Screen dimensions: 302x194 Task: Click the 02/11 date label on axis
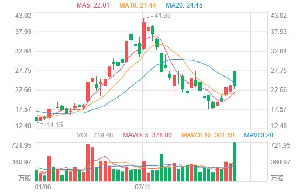coord(142,186)
